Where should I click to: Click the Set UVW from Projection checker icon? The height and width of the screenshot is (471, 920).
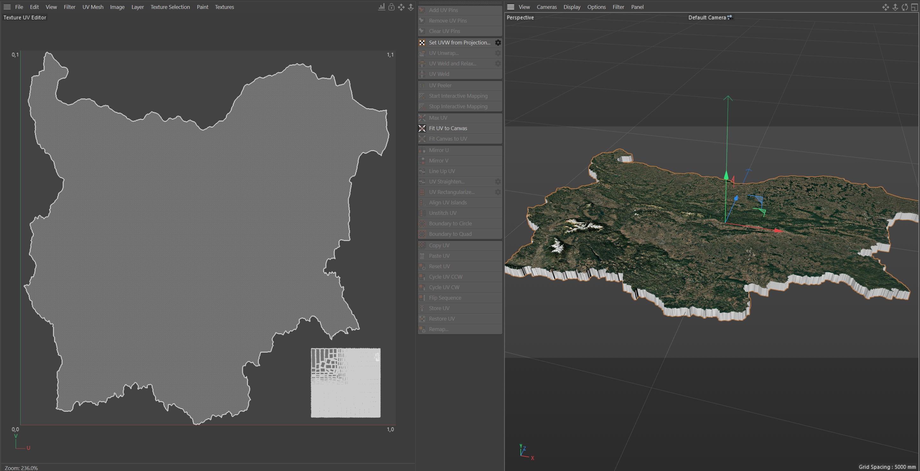(422, 43)
